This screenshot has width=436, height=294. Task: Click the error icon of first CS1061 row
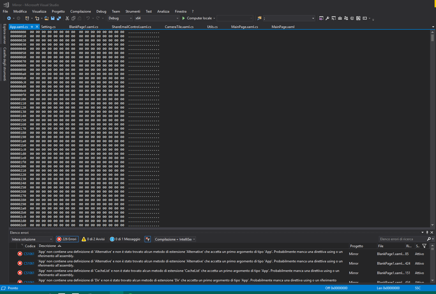pos(20,254)
